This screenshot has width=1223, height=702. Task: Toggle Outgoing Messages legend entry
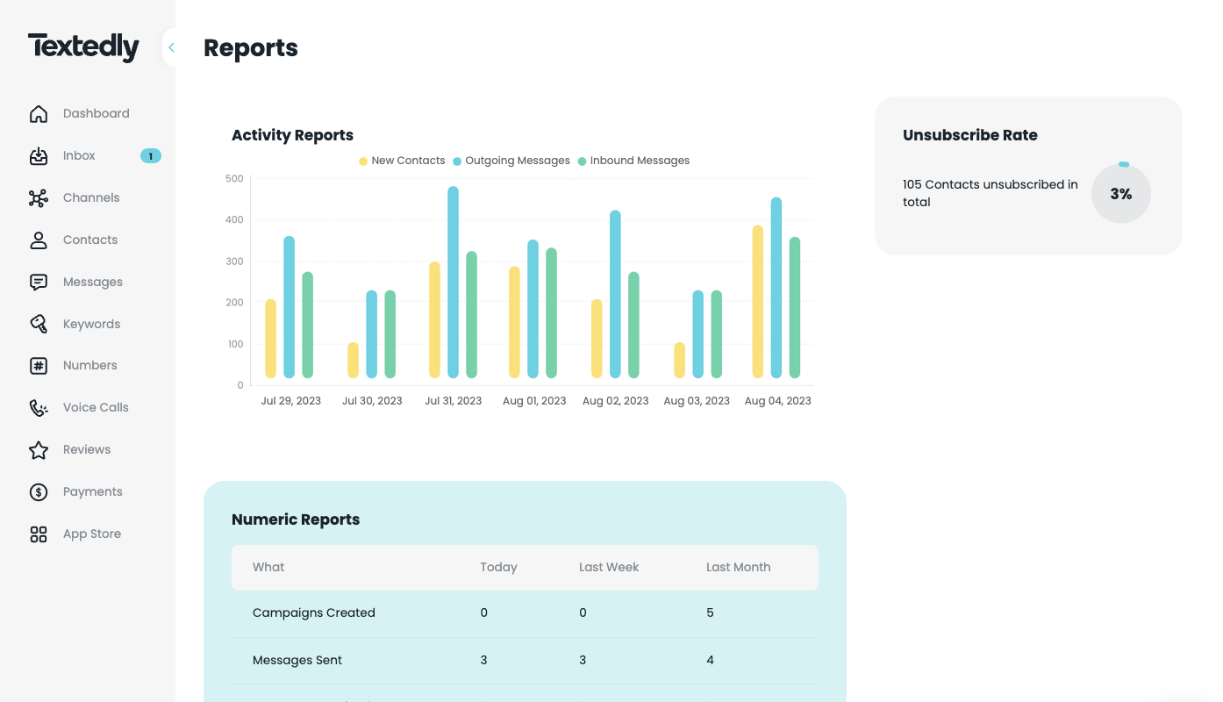(x=511, y=161)
